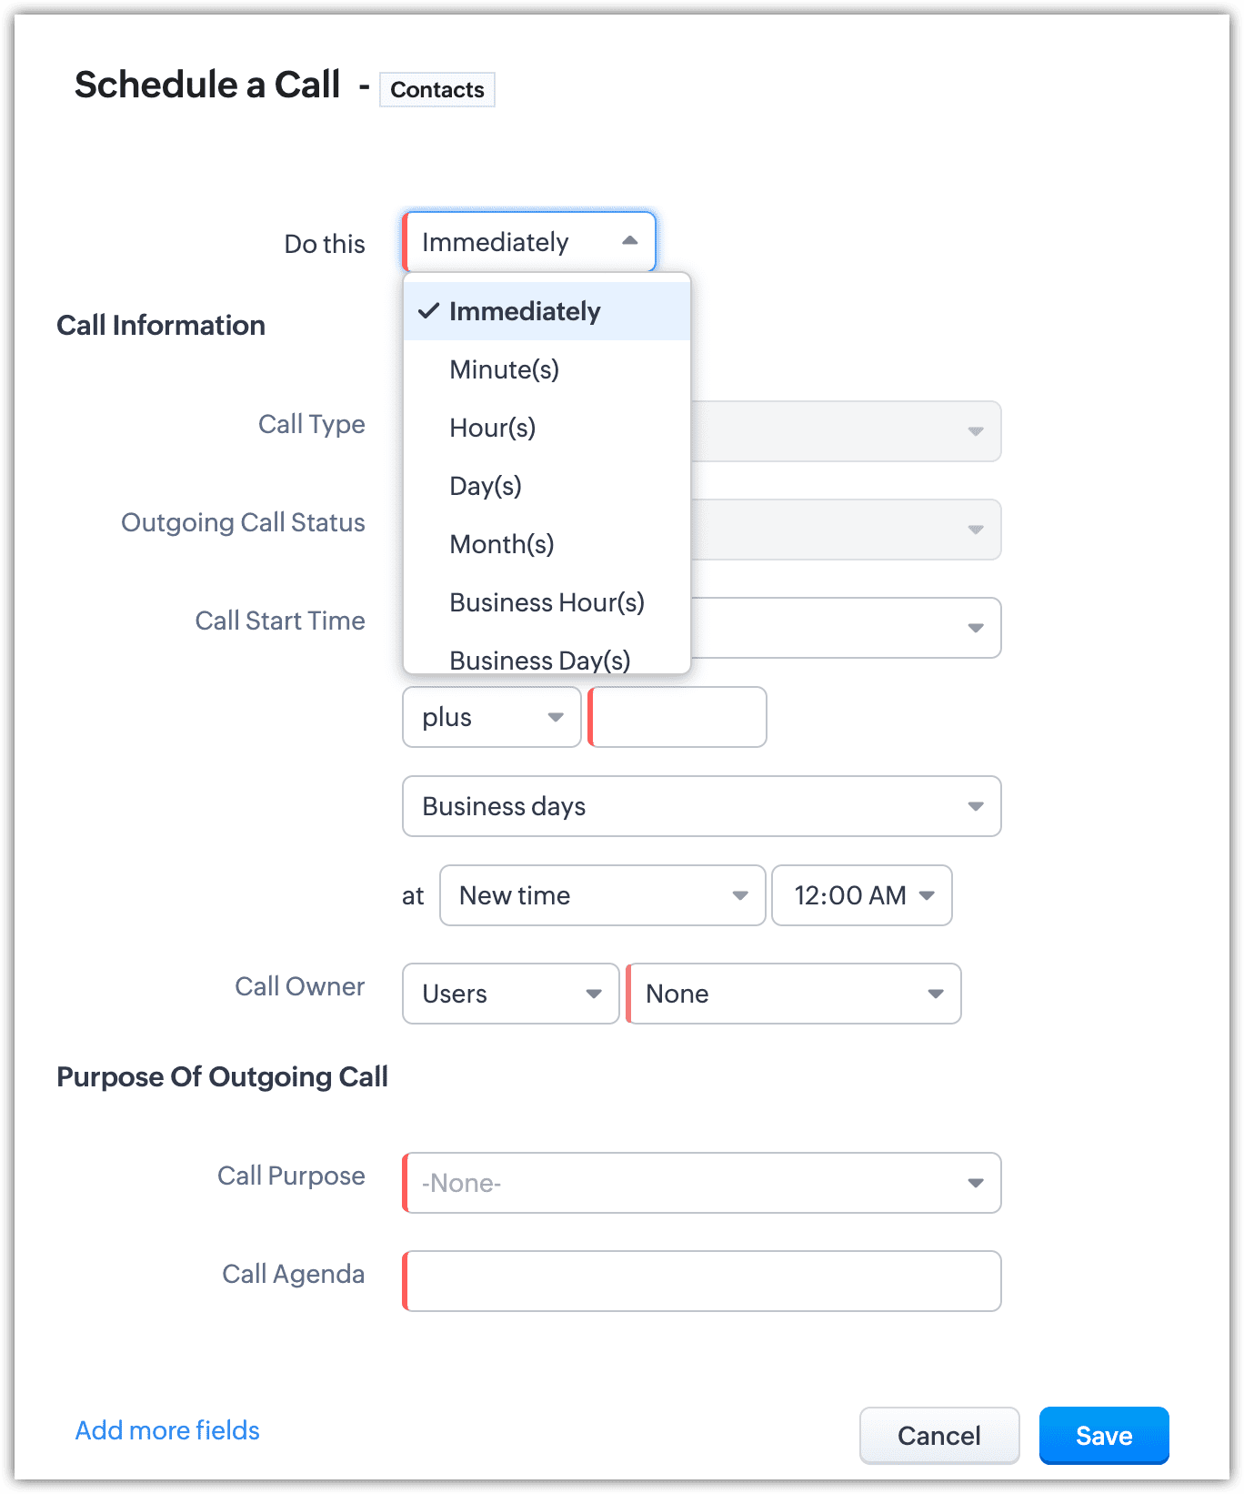Expand Outgoing Call Status dropdown arrow
The width and height of the screenshot is (1244, 1494).
pyautogui.click(x=975, y=530)
